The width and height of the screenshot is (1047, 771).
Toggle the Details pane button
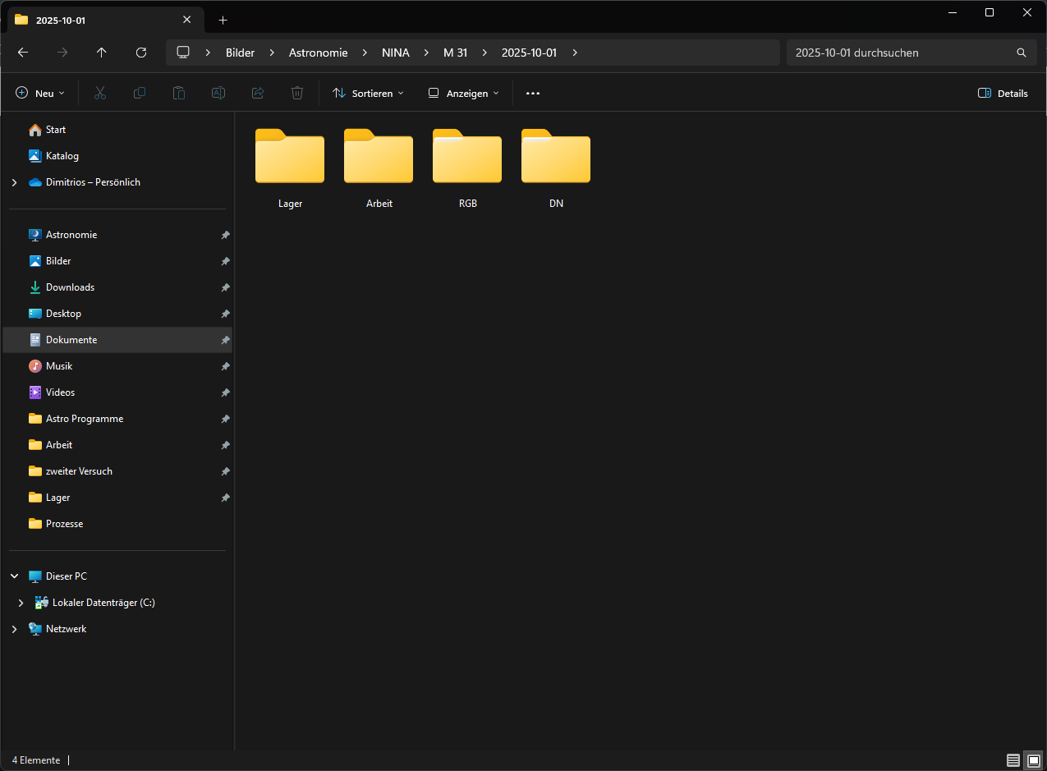pos(1003,94)
